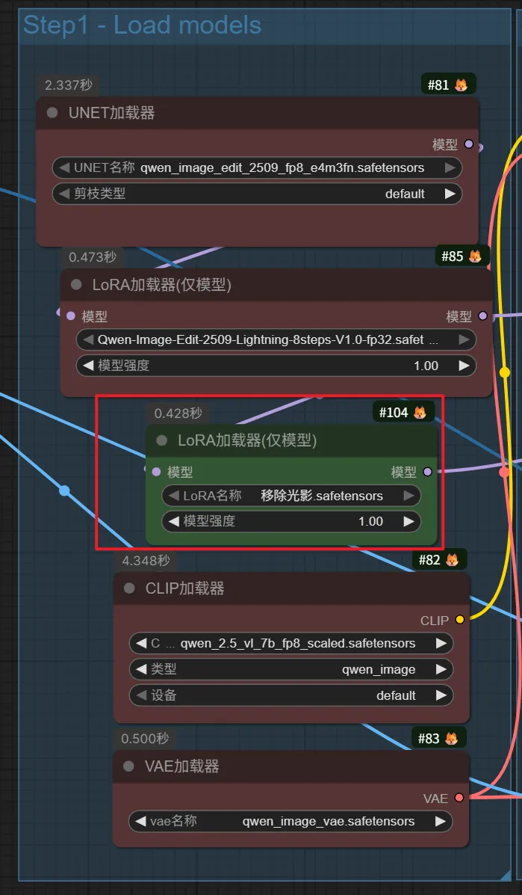
Task: Collapse the VAE加载器 node via its dot
Action: pyautogui.click(x=128, y=766)
